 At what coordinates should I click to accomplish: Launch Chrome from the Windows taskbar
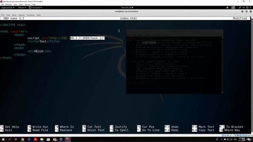[x=23, y=139]
